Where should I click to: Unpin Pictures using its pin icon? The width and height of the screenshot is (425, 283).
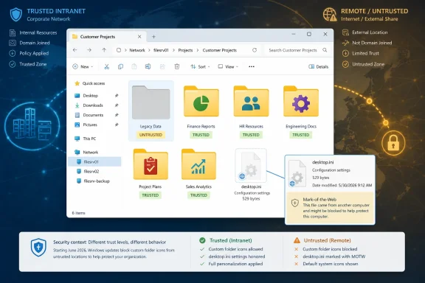(117, 125)
